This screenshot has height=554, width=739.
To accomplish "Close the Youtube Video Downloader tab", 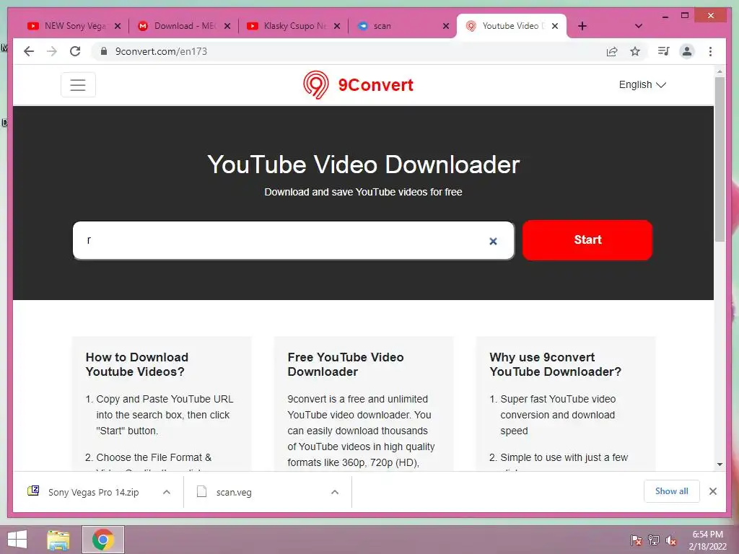I will (555, 26).
